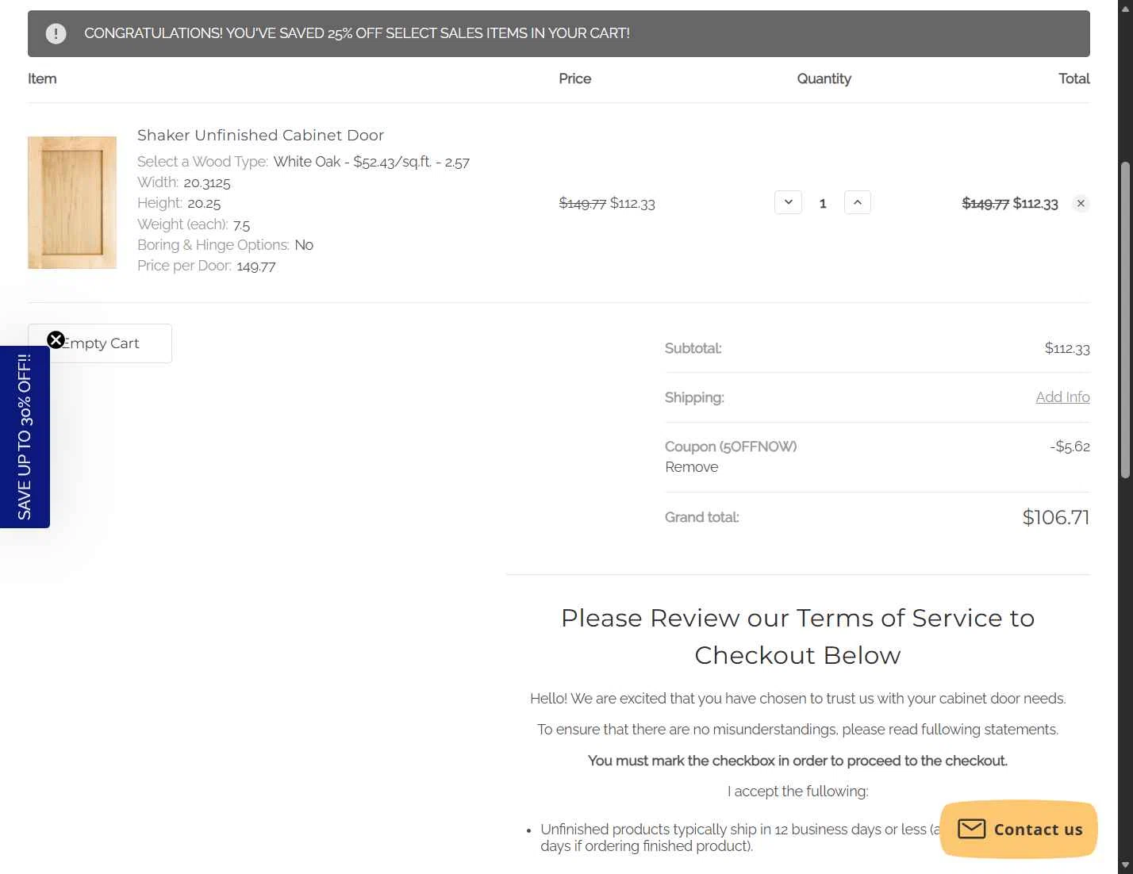Screen dimensions: 1133x874
Task: Select the Coupon (5OFFNOW) label
Action: point(731,447)
